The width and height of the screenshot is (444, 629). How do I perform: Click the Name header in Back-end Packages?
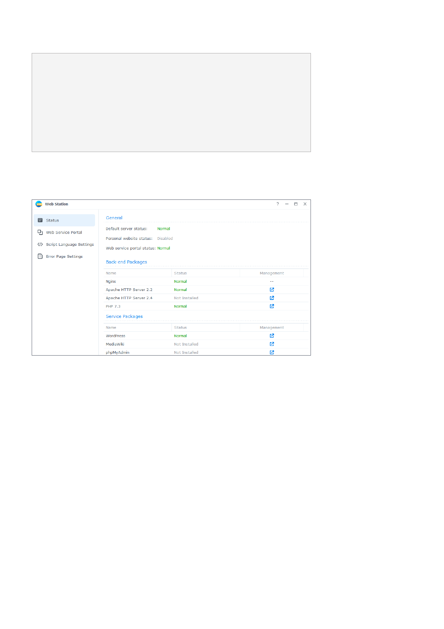click(x=111, y=273)
